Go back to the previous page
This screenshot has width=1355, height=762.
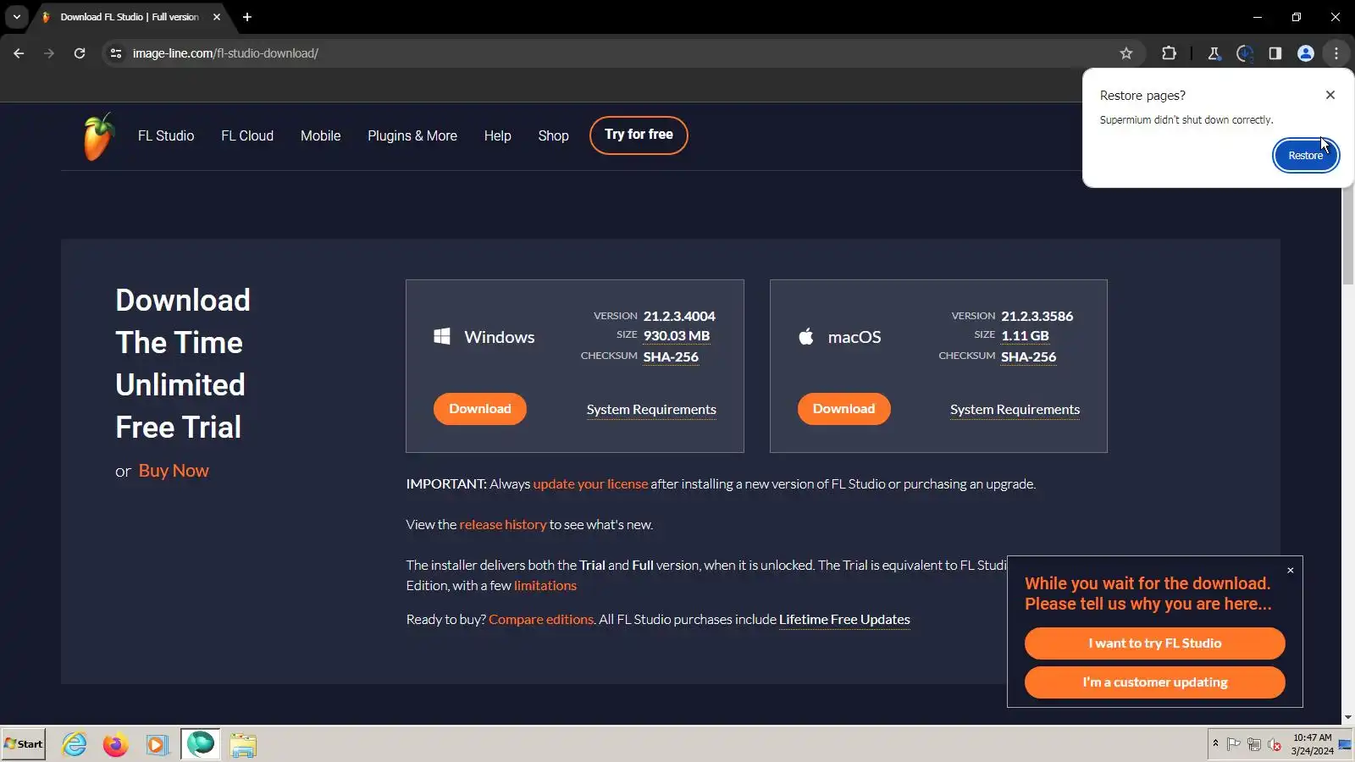[x=19, y=53]
